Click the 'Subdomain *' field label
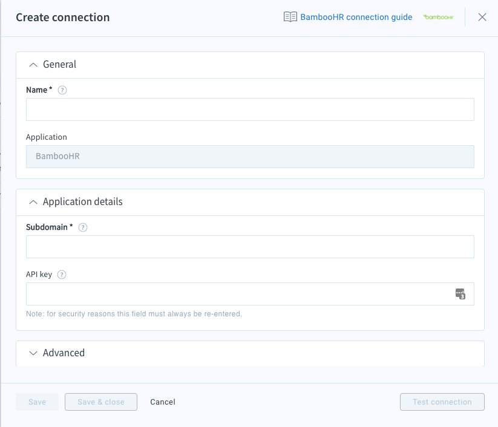Screen dimensions: 498x427 coord(50,227)
